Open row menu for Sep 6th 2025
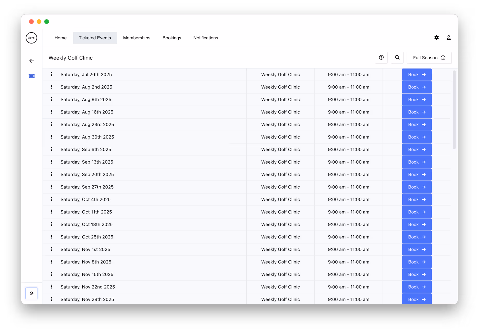 point(51,149)
